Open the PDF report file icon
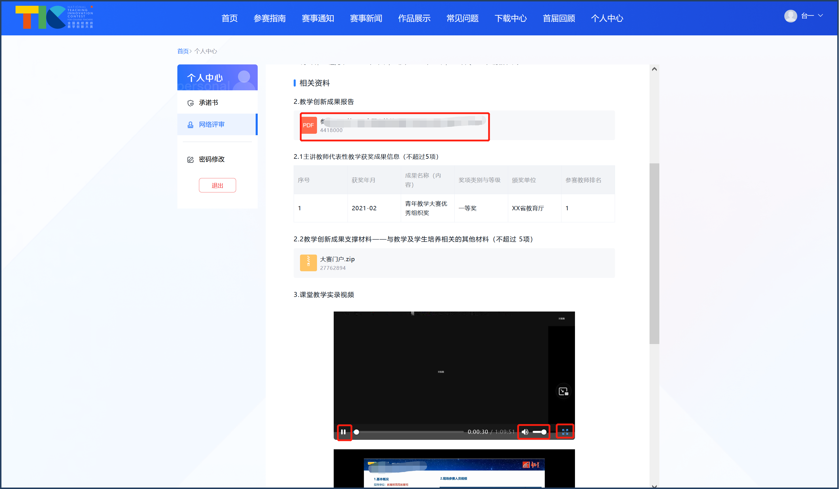 tap(308, 125)
